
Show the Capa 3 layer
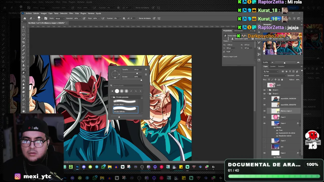[265, 141]
